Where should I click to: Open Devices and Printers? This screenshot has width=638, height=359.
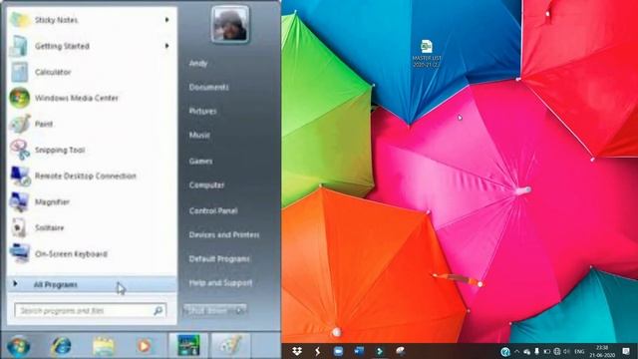(224, 235)
